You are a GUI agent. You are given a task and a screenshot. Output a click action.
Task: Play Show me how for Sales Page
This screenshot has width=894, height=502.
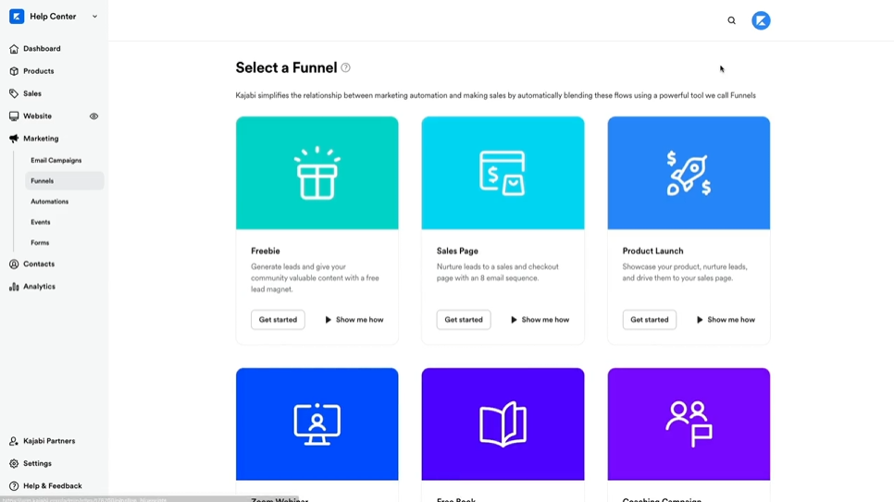click(540, 320)
